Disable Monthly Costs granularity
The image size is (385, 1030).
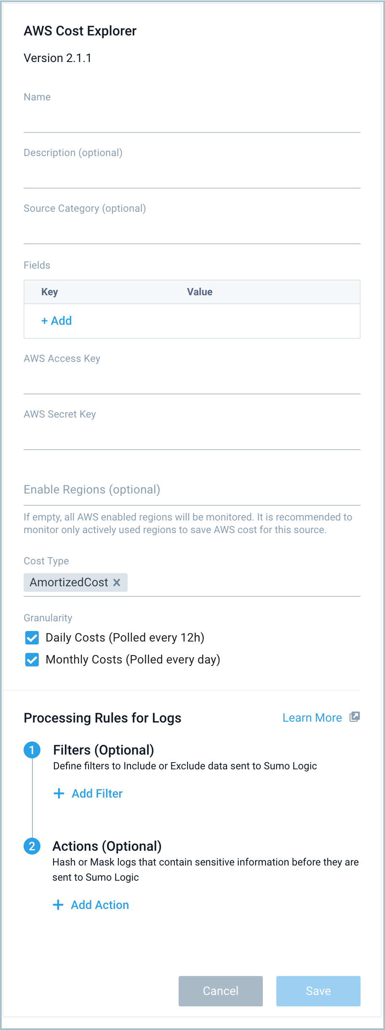pyautogui.click(x=32, y=659)
